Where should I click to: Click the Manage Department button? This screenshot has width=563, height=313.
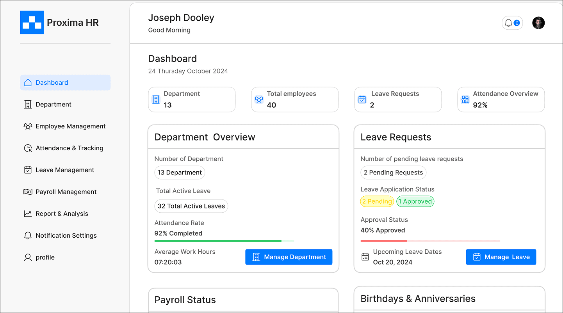[289, 257]
